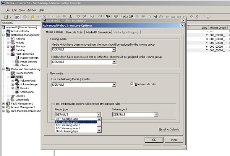
Task: Open the removed-media volume group dropdown
Action: [x=114, y=49]
